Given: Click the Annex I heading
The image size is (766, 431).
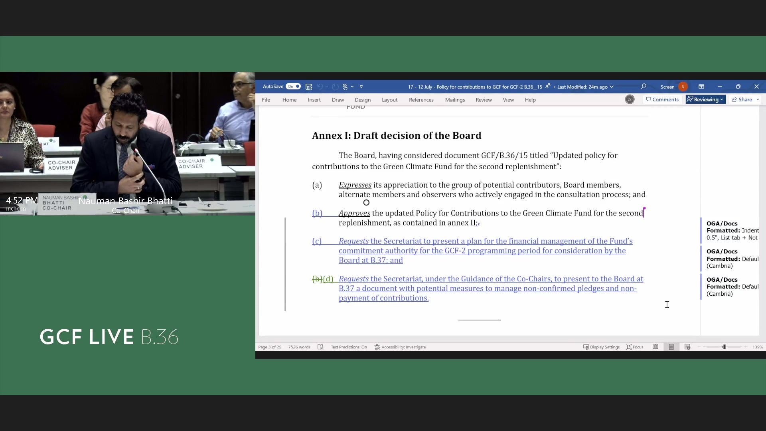Looking at the screenshot, I should pyautogui.click(x=397, y=136).
